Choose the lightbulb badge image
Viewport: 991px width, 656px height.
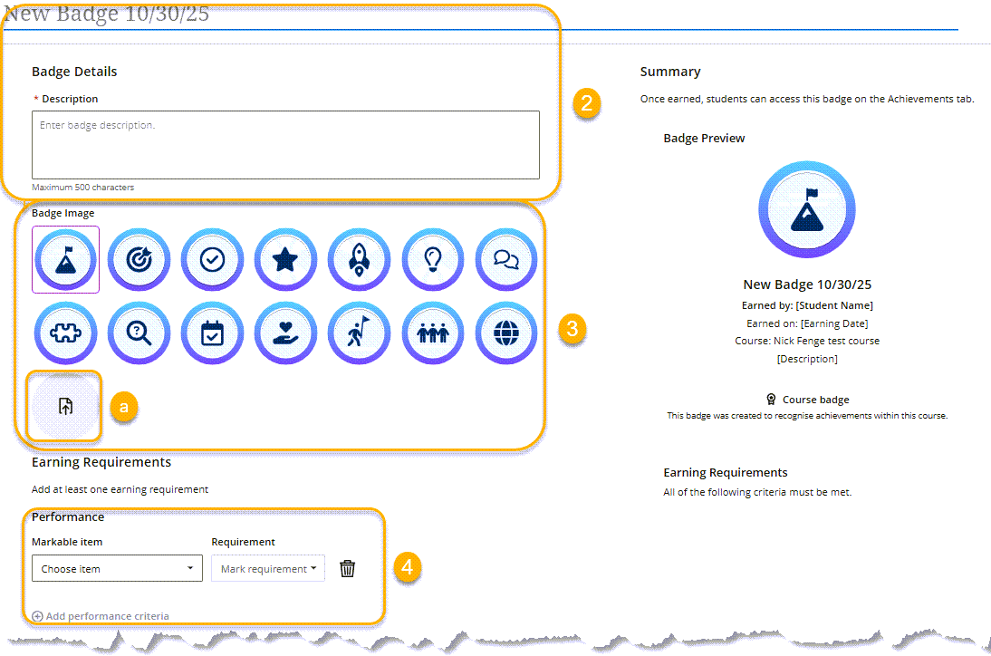[x=433, y=260]
